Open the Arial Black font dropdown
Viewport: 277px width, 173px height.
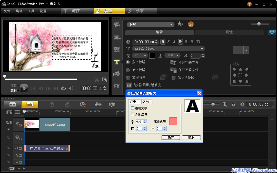click(168, 49)
